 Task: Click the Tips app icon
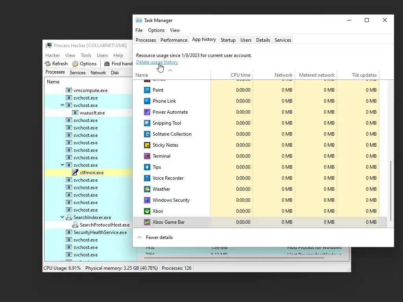tap(147, 167)
